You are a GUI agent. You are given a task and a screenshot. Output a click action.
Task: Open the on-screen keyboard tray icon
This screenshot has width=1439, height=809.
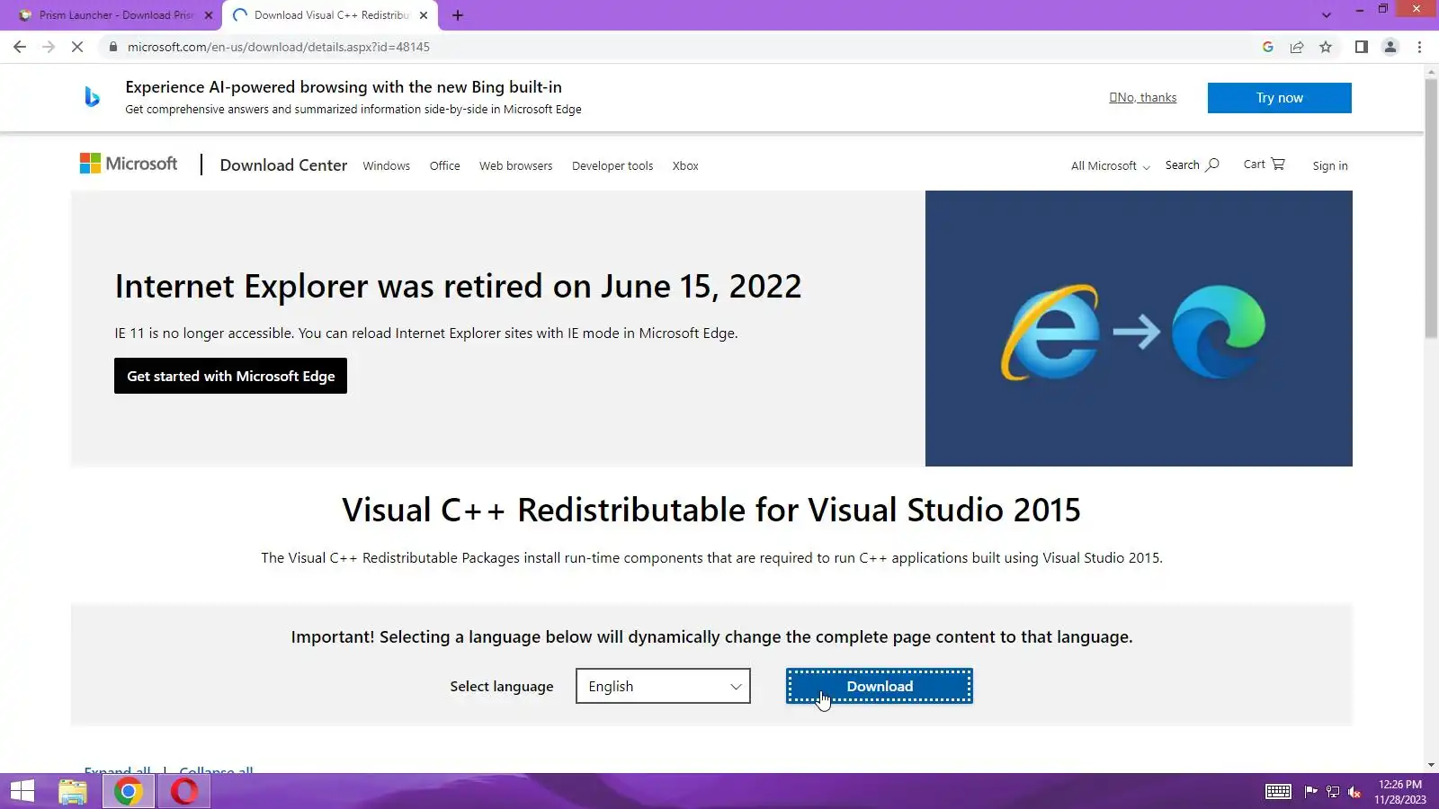pos(1278,792)
